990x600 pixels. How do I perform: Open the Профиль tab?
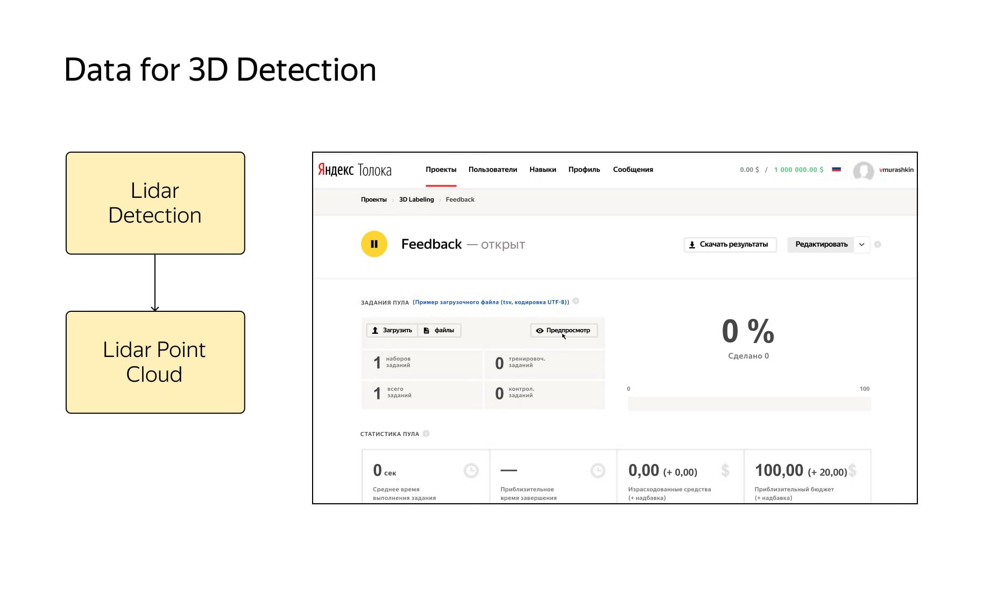click(584, 169)
